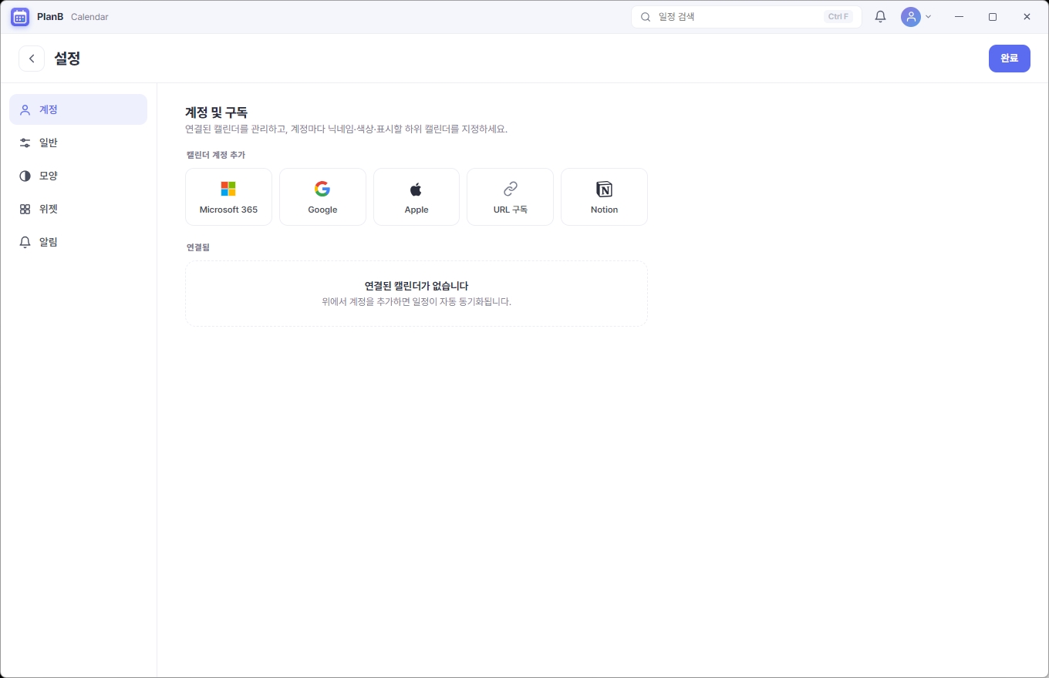This screenshot has width=1049, height=678.
Task: Click the 완료 button
Action: [x=1009, y=59]
